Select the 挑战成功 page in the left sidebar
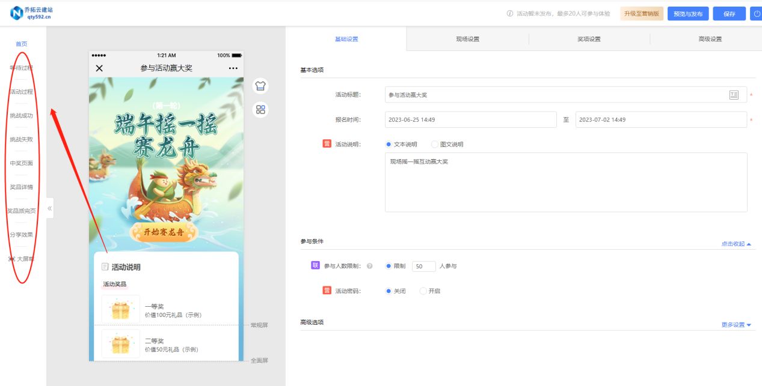 (x=22, y=115)
